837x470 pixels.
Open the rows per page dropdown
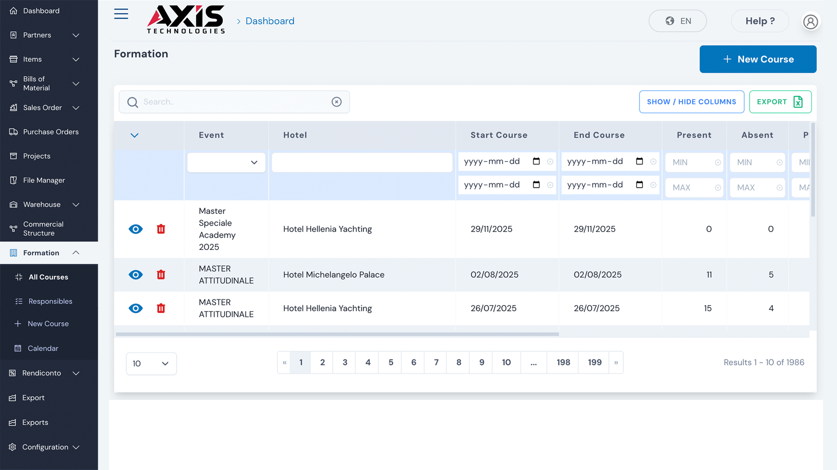151,363
